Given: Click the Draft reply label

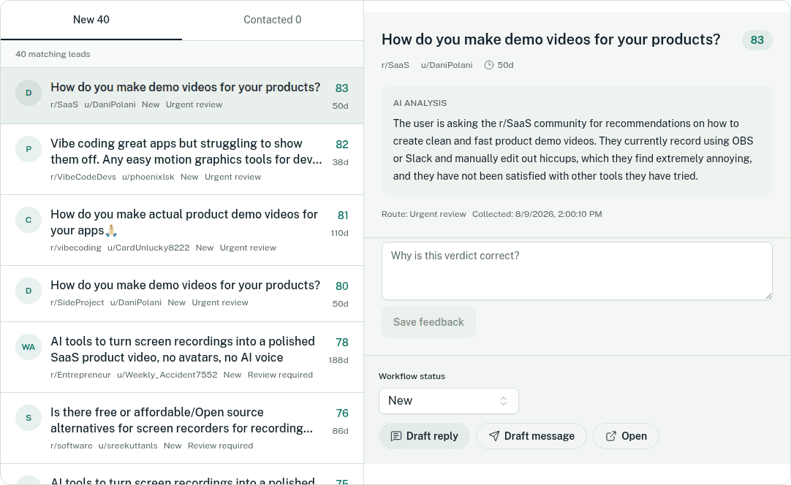Looking at the screenshot, I should (432, 436).
